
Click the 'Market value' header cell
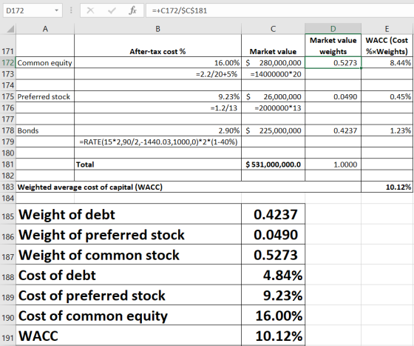(x=273, y=45)
